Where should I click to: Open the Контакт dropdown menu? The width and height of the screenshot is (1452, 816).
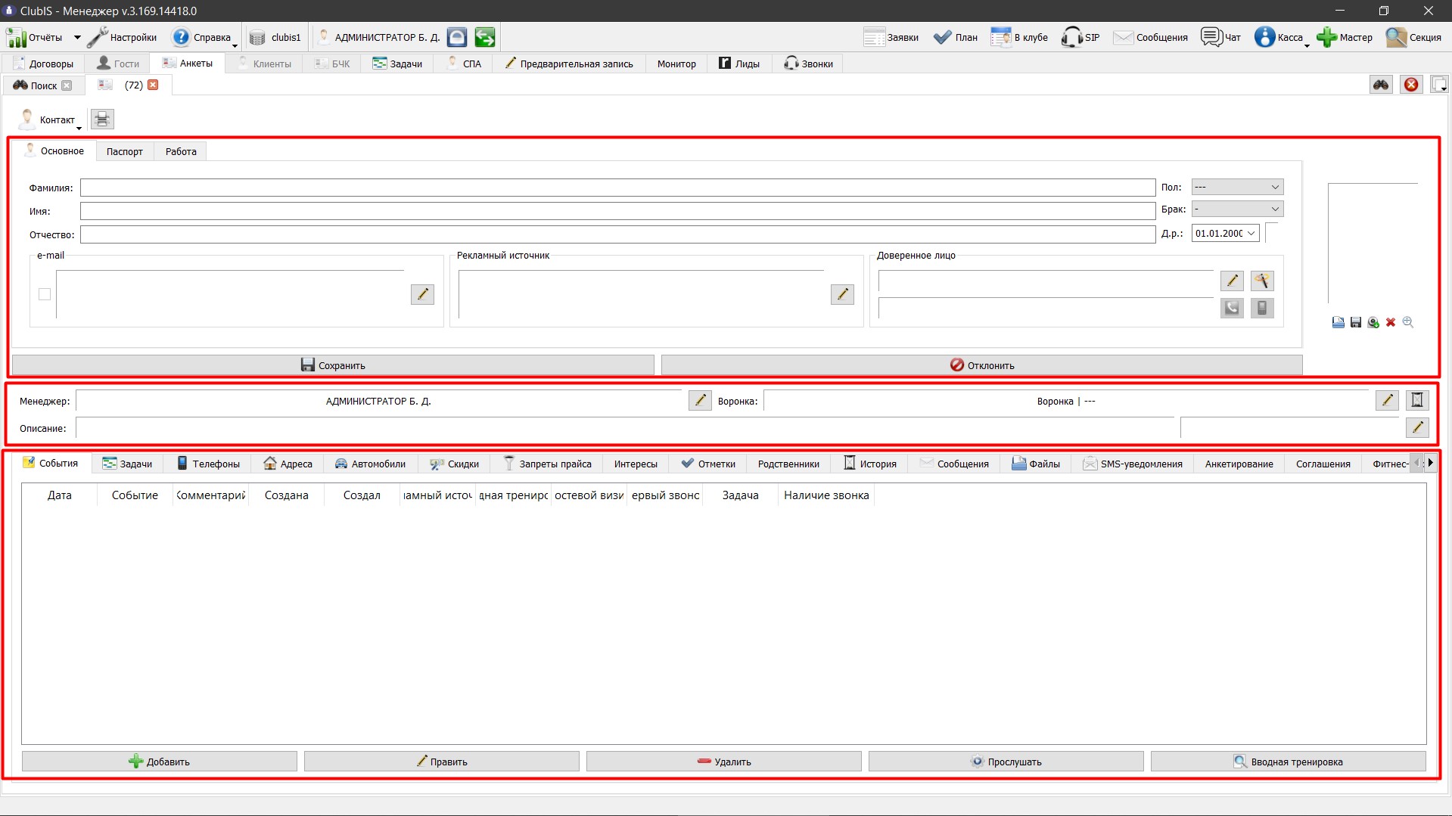51,119
